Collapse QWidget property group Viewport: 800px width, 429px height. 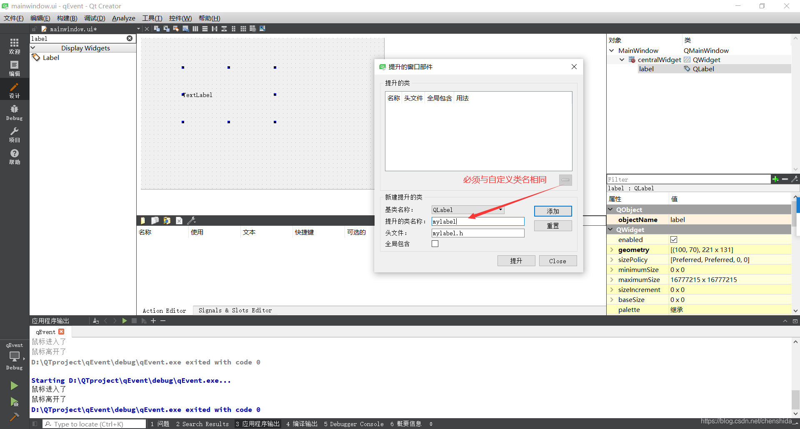(611, 229)
